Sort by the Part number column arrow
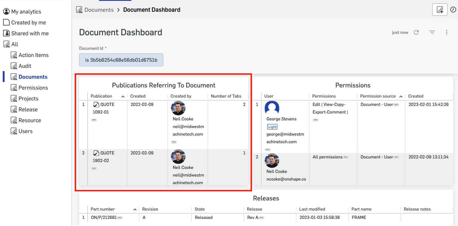 point(135,209)
